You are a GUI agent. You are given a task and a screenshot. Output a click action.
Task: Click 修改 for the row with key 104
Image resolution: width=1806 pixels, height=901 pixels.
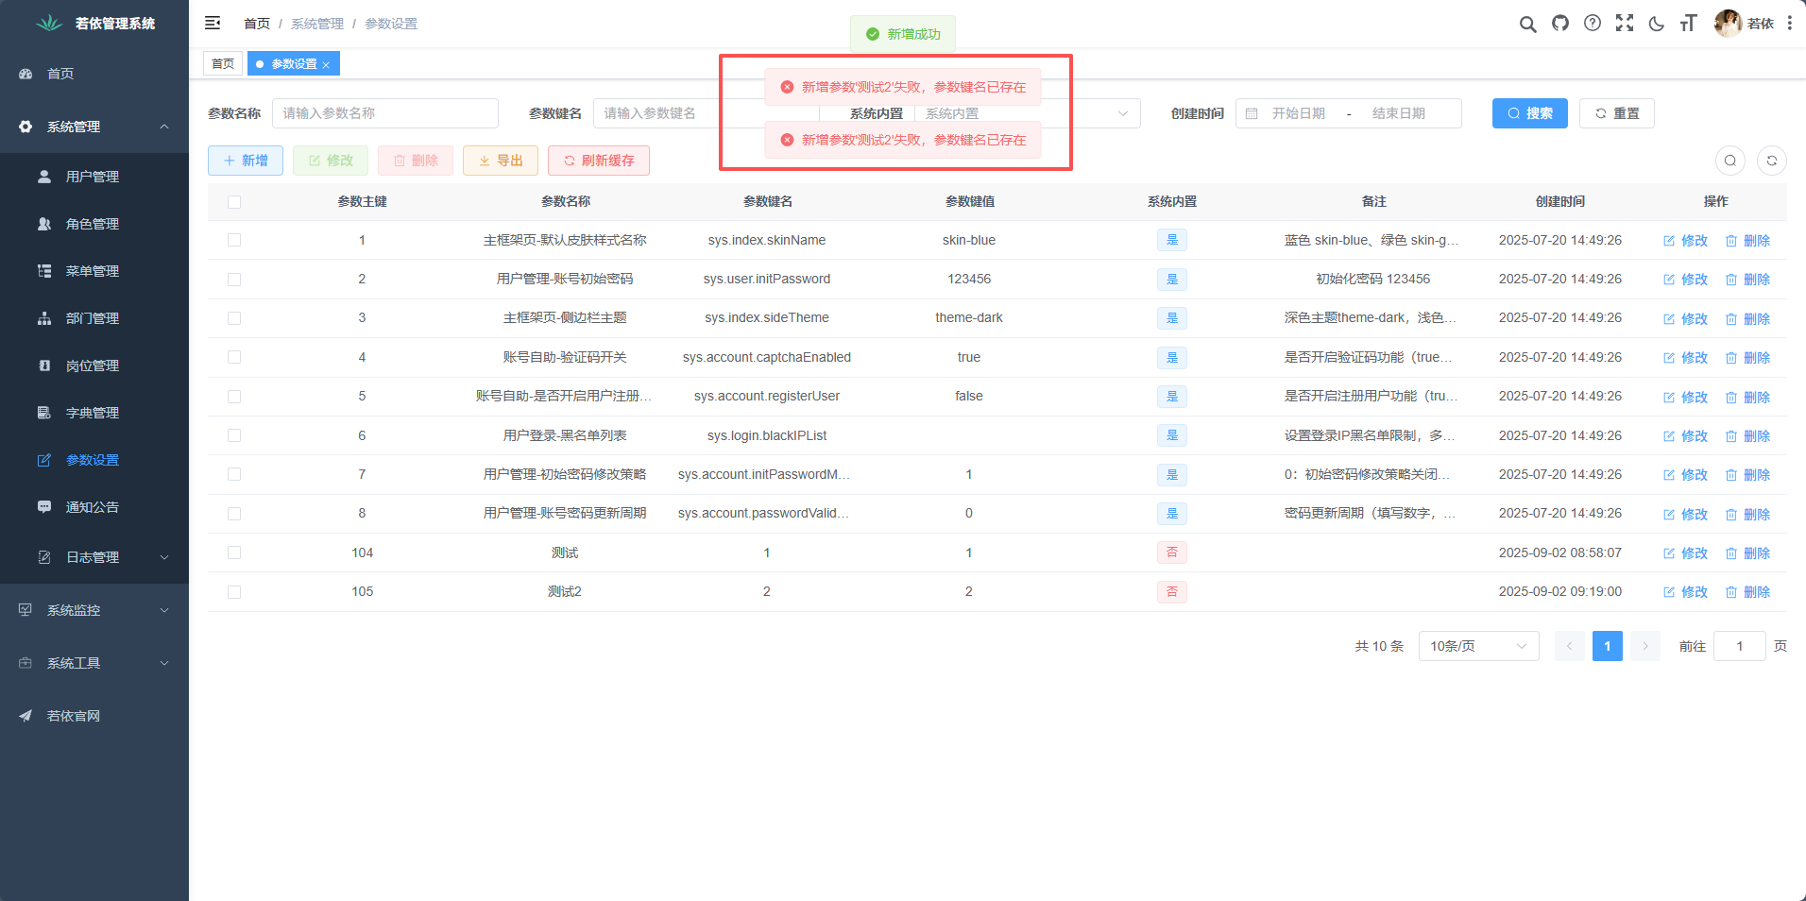click(1686, 553)
